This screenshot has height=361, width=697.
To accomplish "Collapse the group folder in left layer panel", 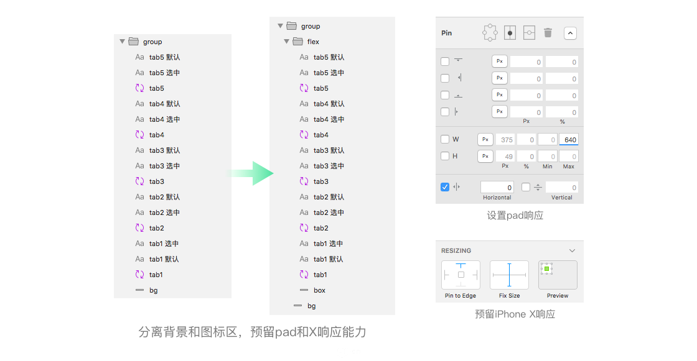I will coord(122,41).
